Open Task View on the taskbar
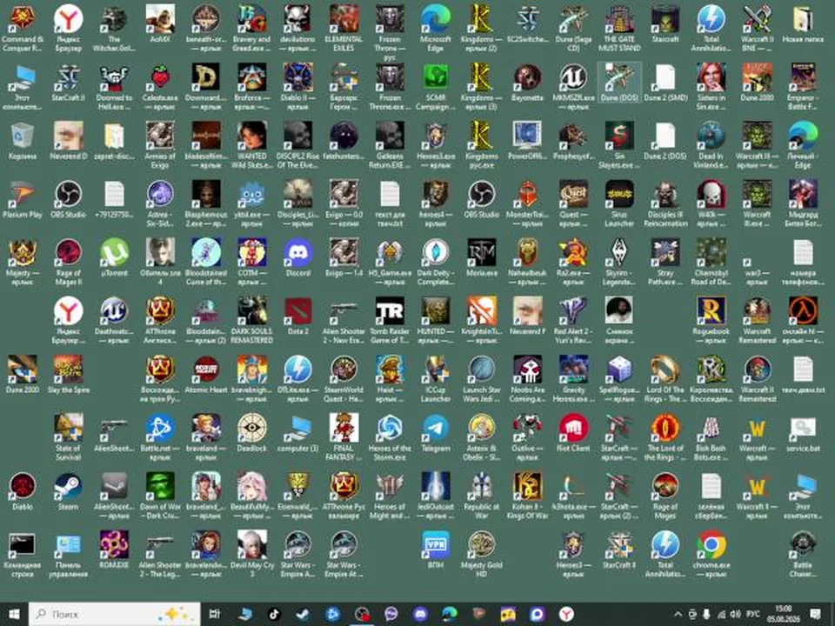 click(x=215, y=615)
